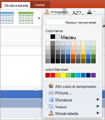Image resolution: width=105 pixels, height=120 pixels.
Task: Select green standard color
Action: click(x=73, y=75)
